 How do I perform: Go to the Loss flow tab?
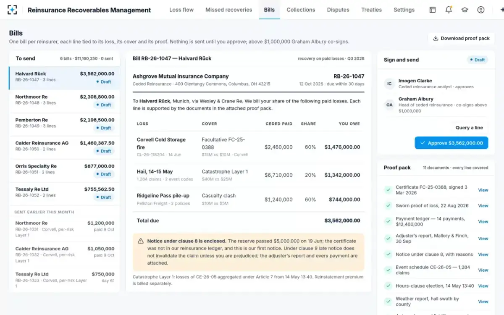tap(181, 10)
